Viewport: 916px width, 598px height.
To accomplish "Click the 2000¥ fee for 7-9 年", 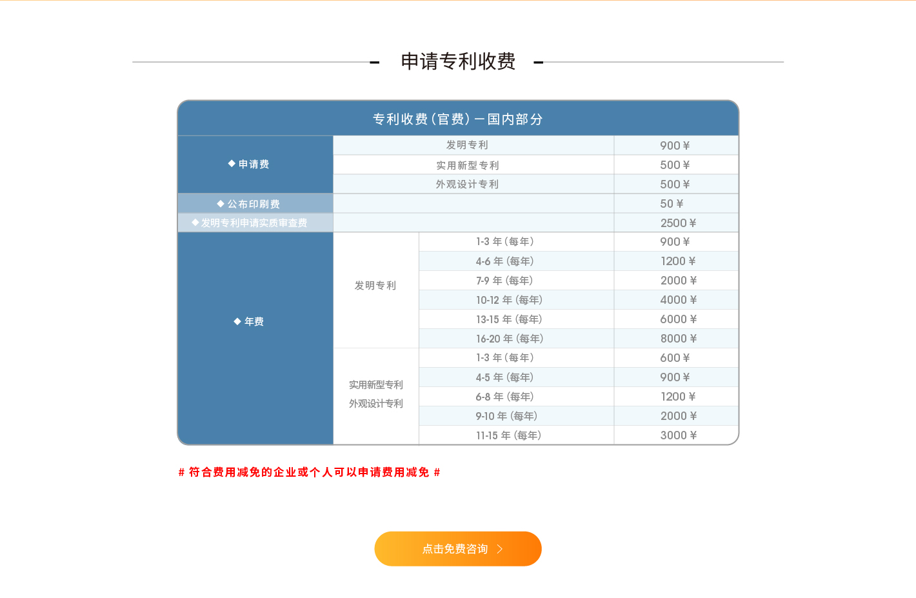I will 678,281.
